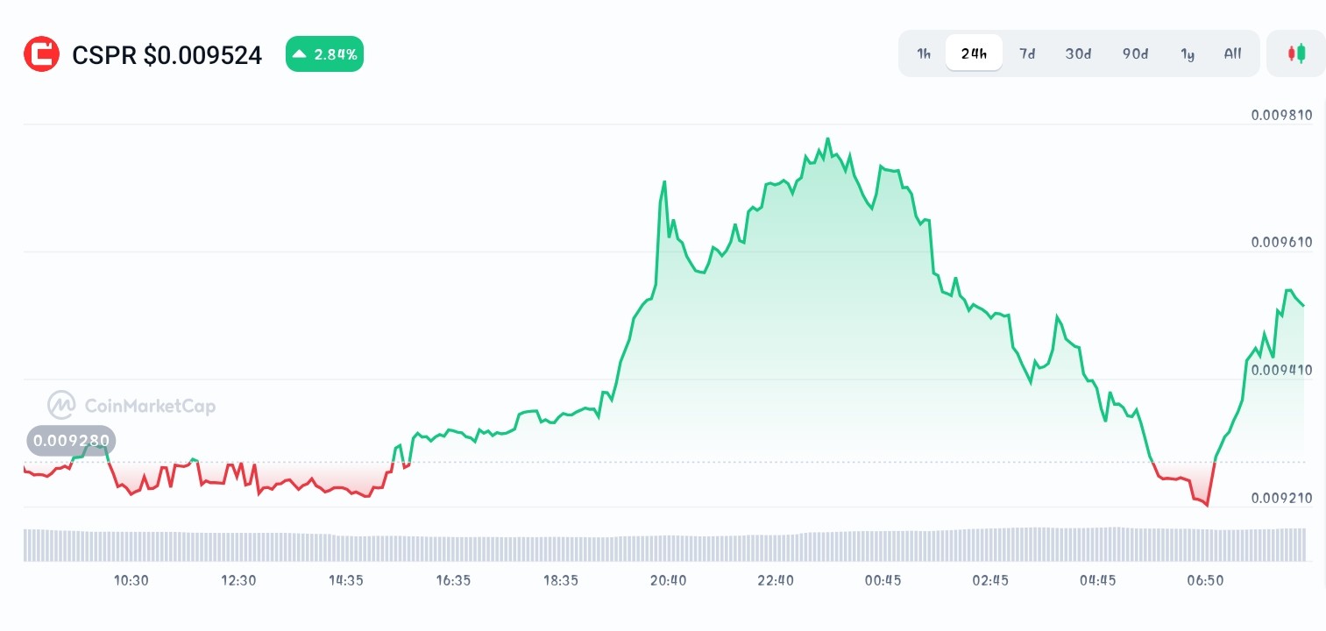Click the 0.009810 y-axis label
The width and height of the screenshot is (1326, 631).
[x=1282, y=115]
